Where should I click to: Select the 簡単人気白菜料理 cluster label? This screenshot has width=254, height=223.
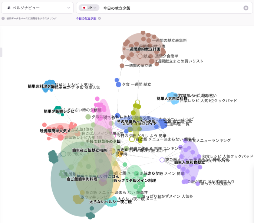[x=172, y=98]
